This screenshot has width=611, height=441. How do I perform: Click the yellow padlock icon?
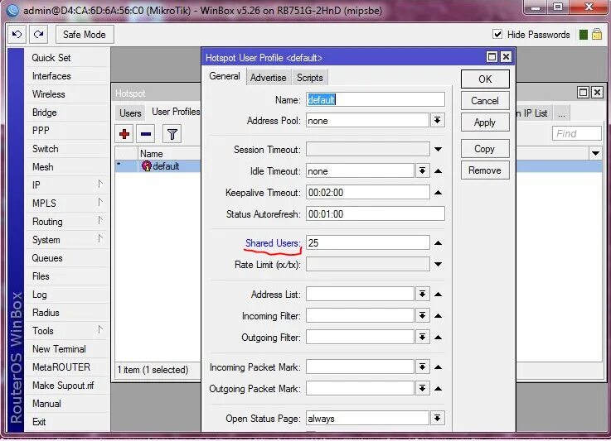click(597, 34)
